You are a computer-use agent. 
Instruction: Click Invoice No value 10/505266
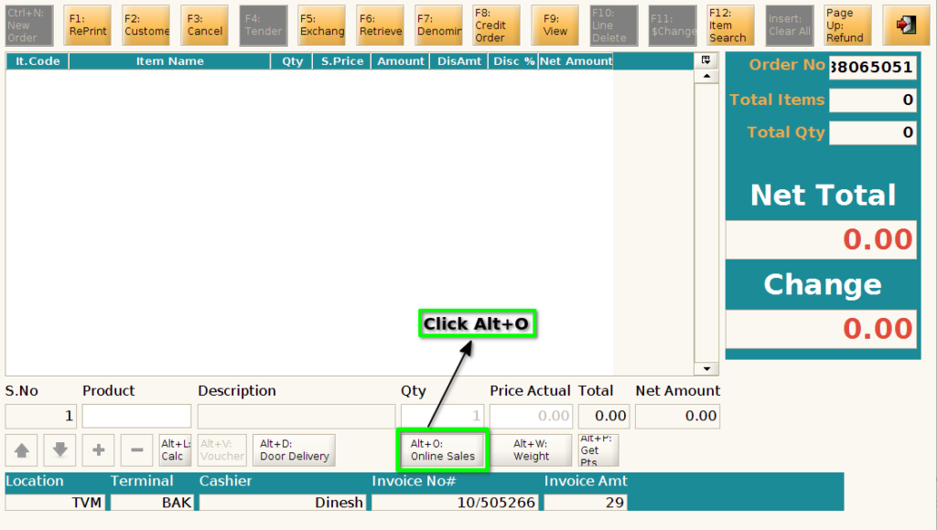[x=455, y=503]
